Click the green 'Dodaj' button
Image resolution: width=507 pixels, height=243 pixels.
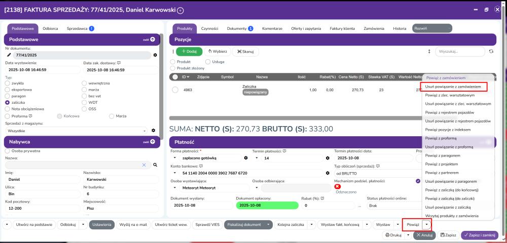(189, 52)
